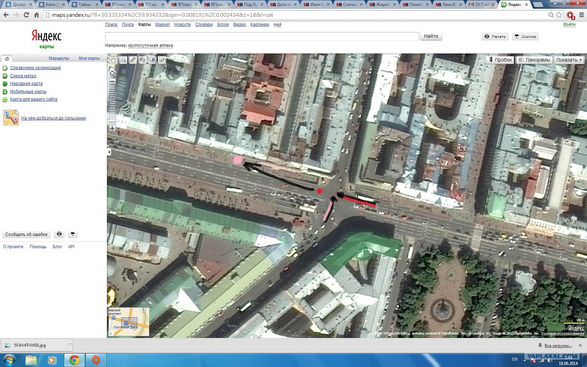Select the zoom-to-area magnifier tool
The image size is (587, 367).
[123, 60]
